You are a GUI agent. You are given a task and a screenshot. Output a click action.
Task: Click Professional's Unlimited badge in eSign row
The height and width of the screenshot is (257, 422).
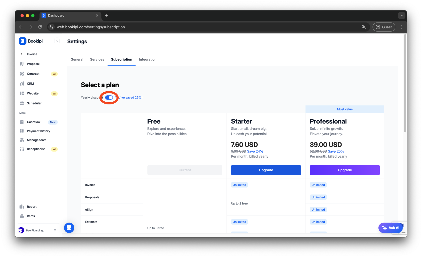318,210
